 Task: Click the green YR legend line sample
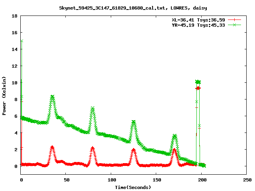(234, 25)
